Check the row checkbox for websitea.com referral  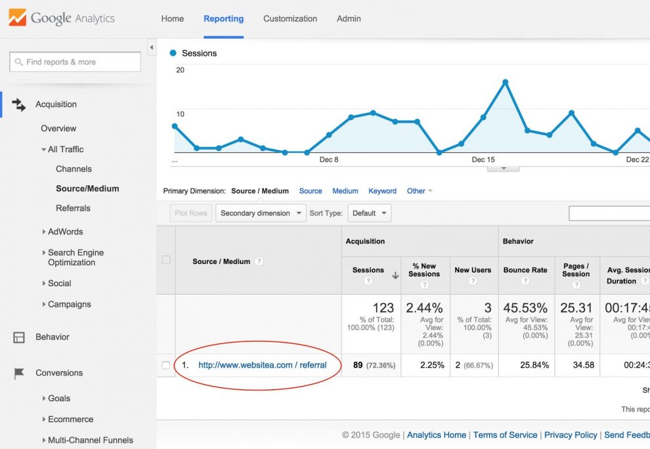tap(165, 365)
